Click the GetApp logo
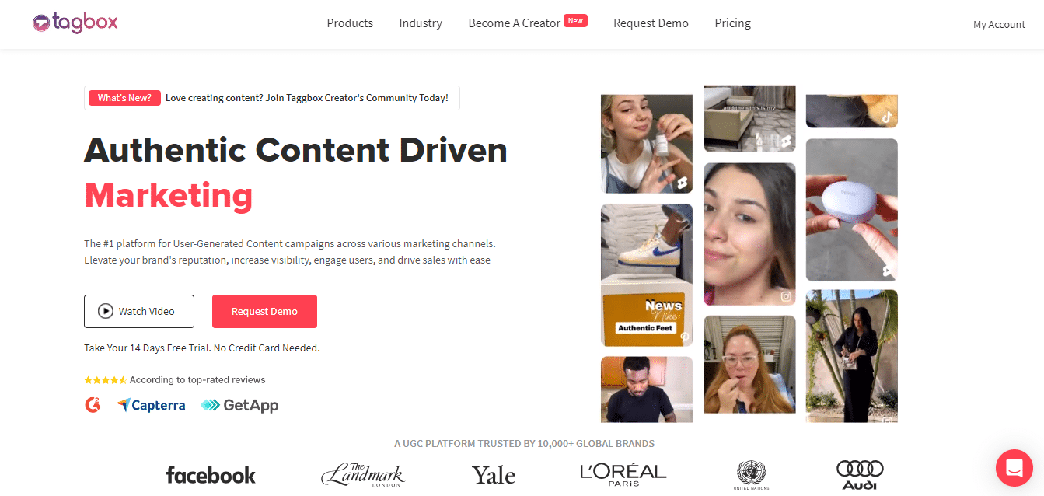This screenshot has height=496, width=1044. point(239,405)
